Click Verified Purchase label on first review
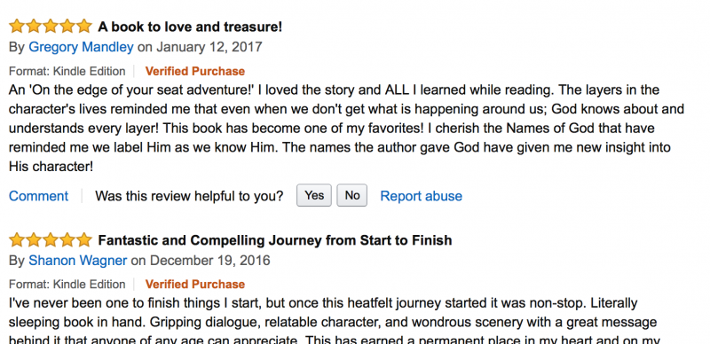 click(x=195, y=71)
